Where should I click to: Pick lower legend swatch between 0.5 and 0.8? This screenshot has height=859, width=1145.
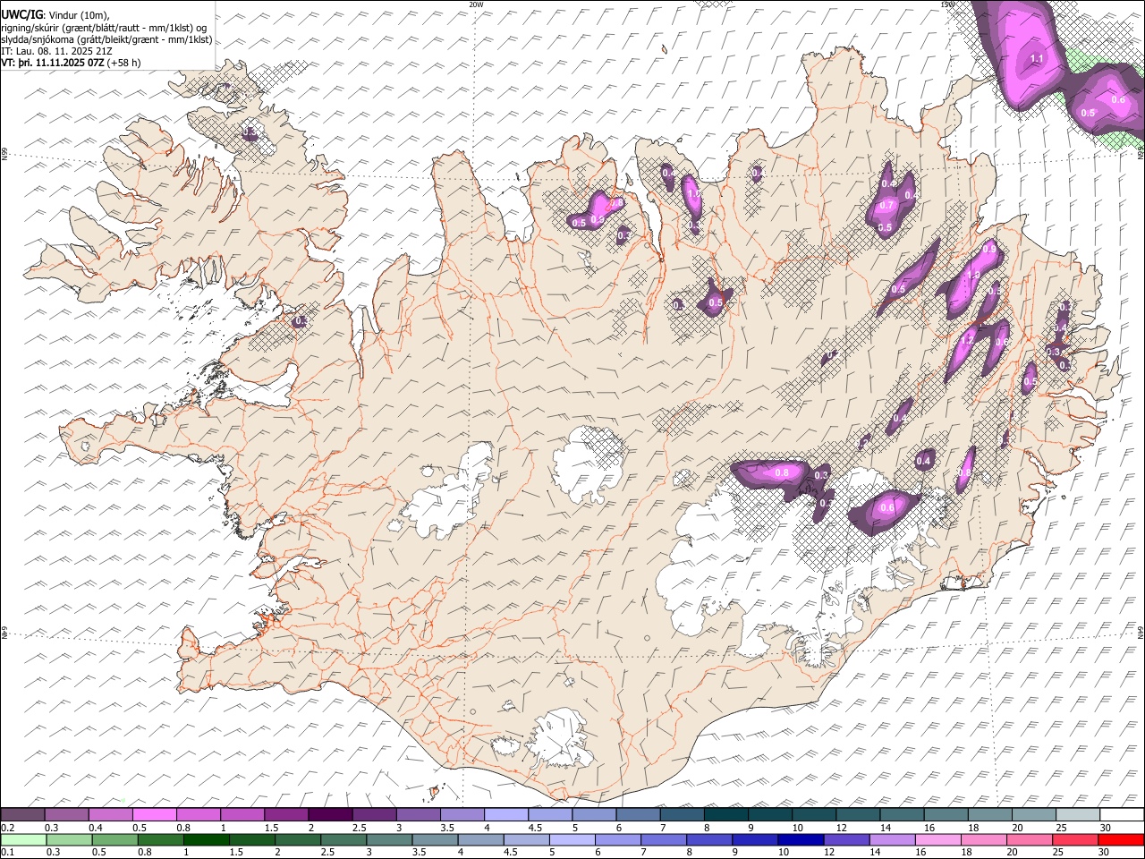coord(114,839)
